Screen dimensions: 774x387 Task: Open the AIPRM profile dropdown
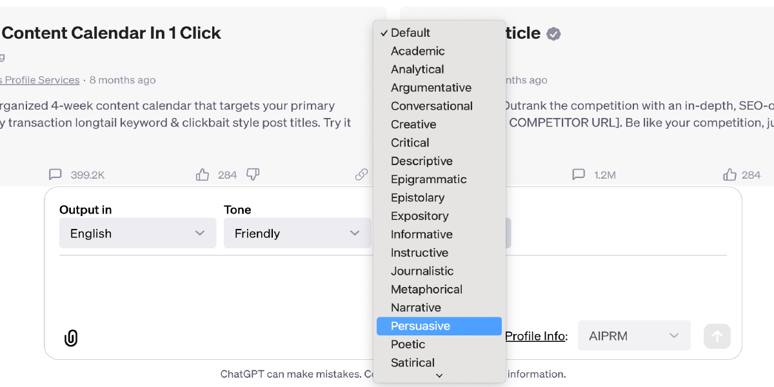633,335
